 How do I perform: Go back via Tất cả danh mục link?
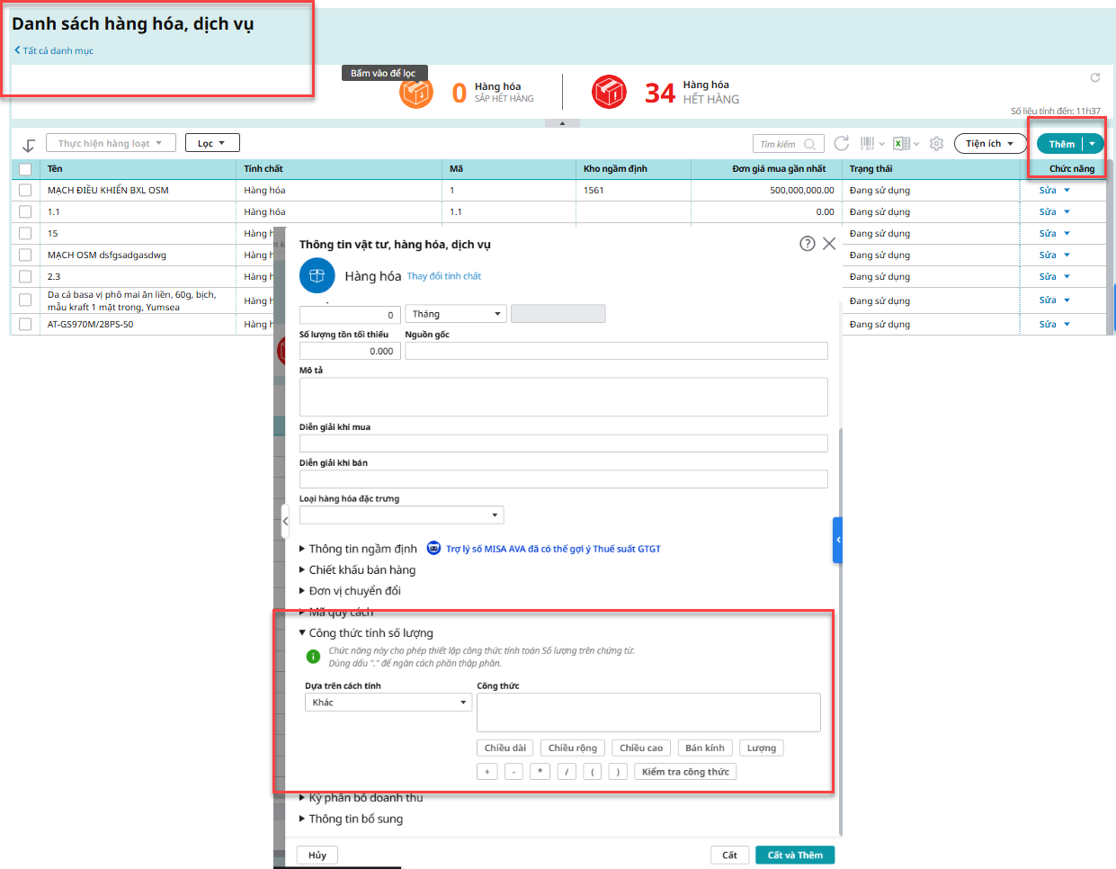point(54,50)
